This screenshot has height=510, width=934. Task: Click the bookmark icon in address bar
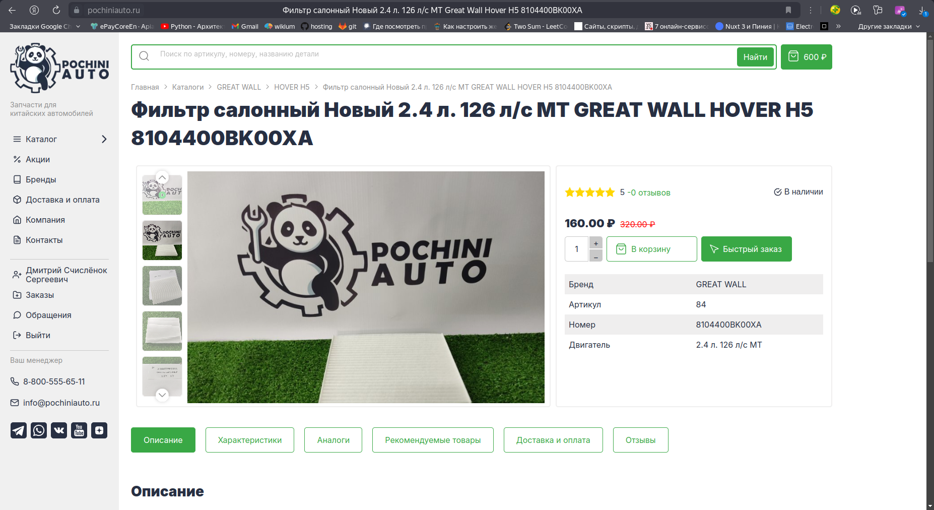788,10
